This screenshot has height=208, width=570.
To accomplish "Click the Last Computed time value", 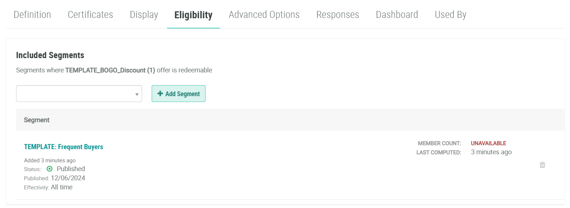I will (491, 152).
